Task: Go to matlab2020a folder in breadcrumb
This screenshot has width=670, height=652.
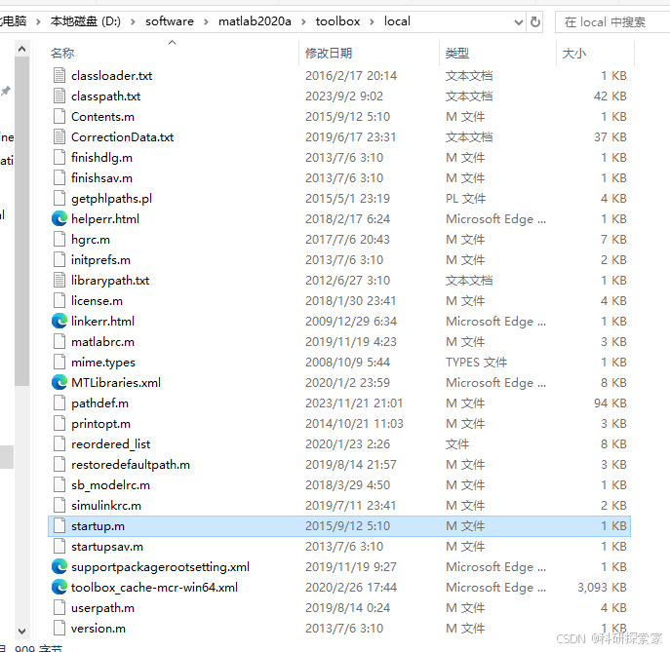Action: [x=255, y=21]
